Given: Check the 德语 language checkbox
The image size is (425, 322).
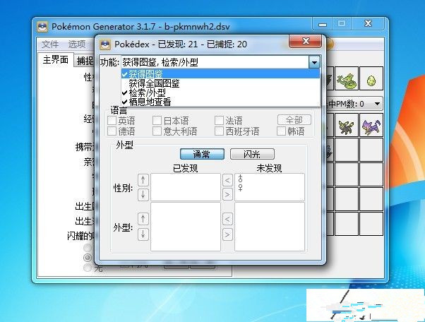Looking at the screenshot, I should 112,131.
